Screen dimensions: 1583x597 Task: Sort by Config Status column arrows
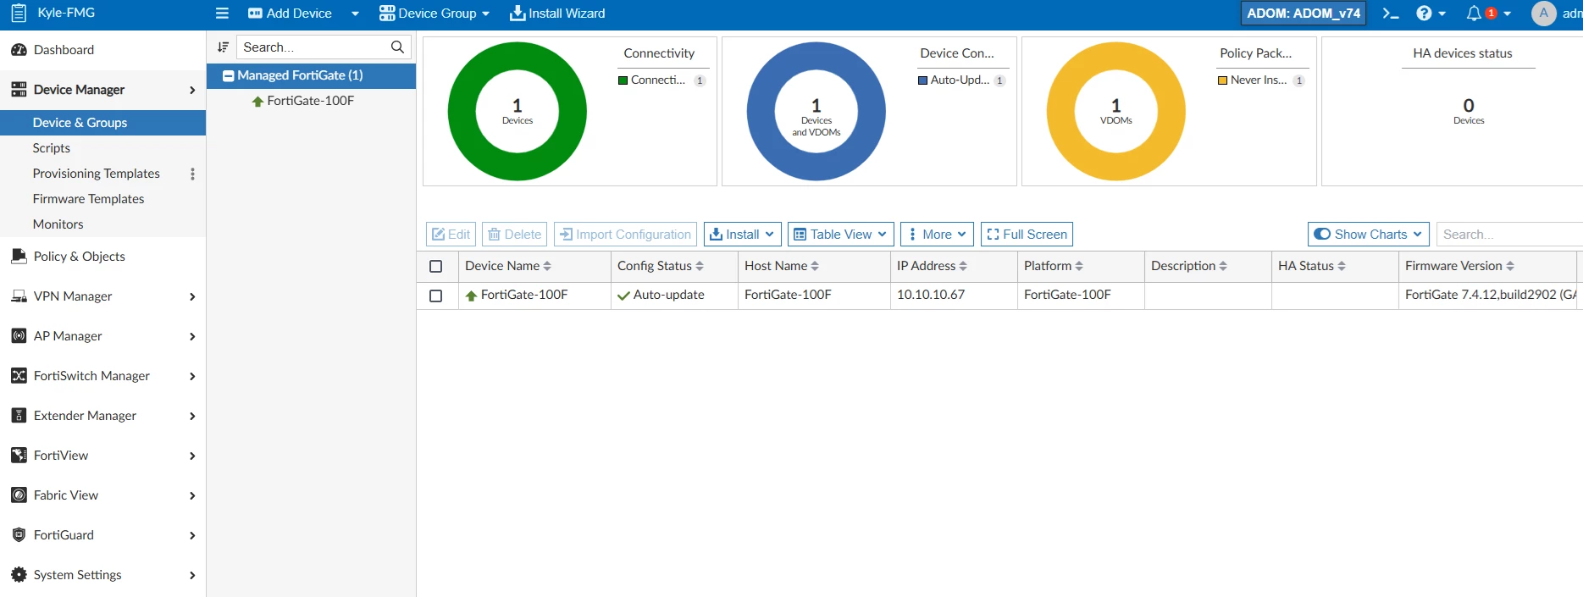tap(700, 266)
